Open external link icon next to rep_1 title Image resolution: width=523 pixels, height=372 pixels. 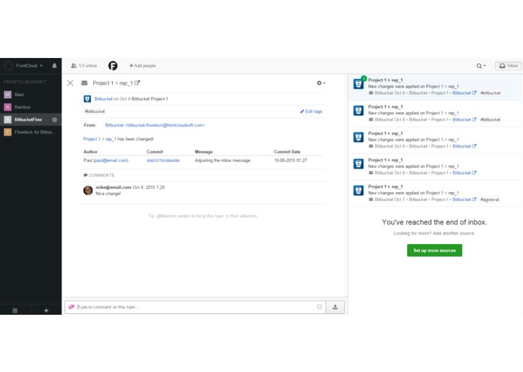pyautogui.click(x=137, y=83)
